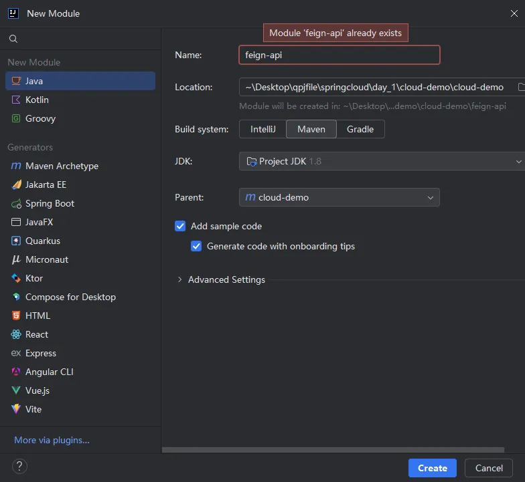Select Maven Archetype generator

click(62, 166)
